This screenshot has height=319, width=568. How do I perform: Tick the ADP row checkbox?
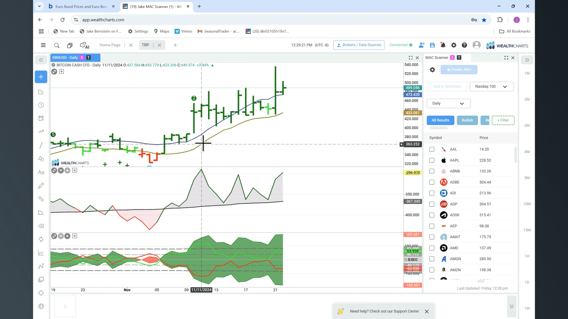point(432,204)
